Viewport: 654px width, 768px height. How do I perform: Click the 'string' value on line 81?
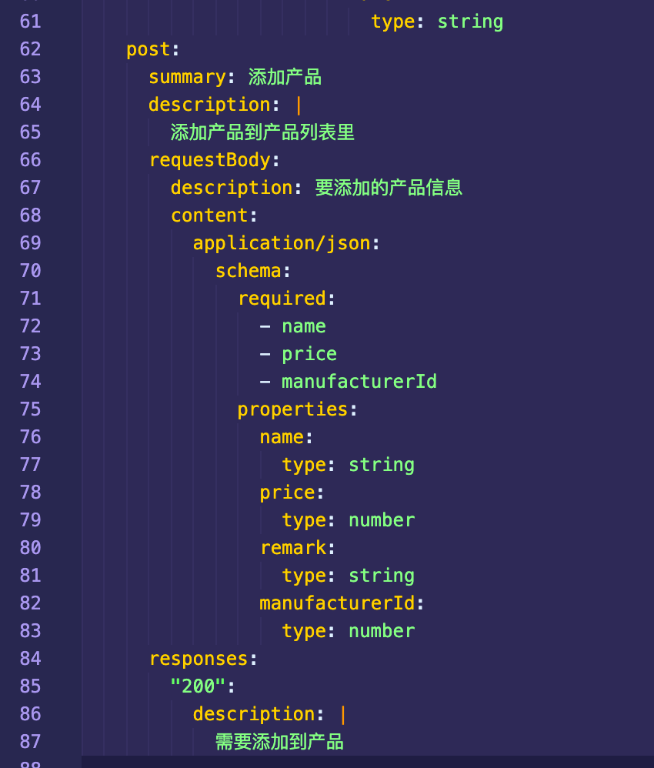382,576
